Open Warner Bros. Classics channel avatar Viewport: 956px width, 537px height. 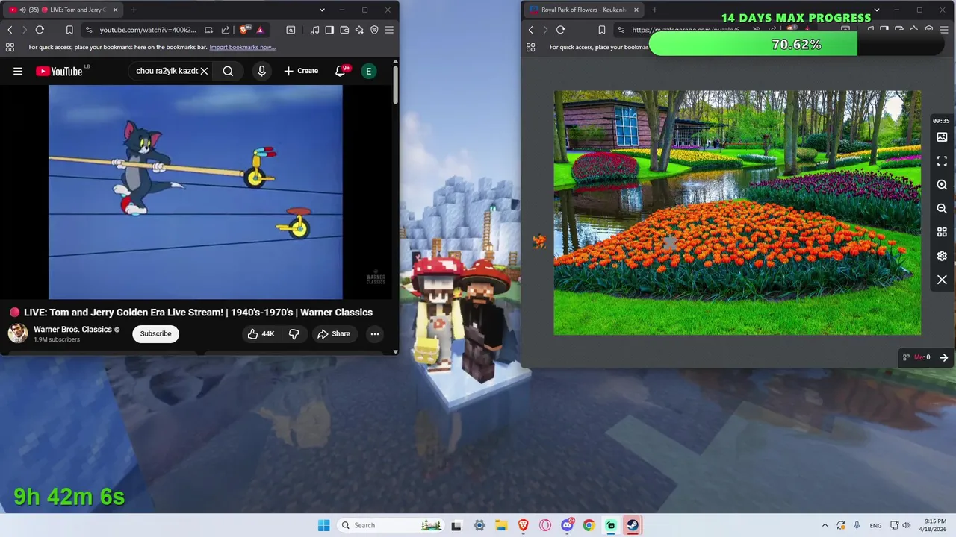click(18, 333)
